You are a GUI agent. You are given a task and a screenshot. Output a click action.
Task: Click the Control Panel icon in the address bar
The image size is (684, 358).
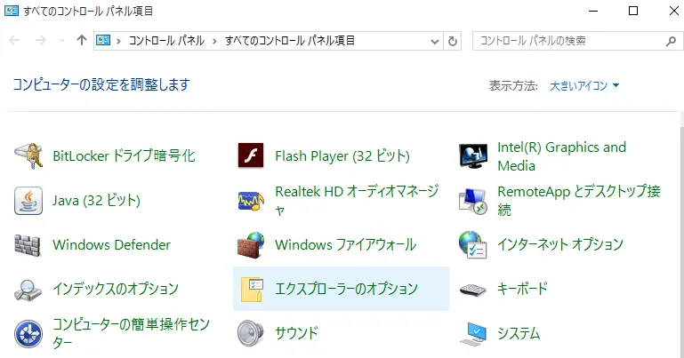pos(103,41)
